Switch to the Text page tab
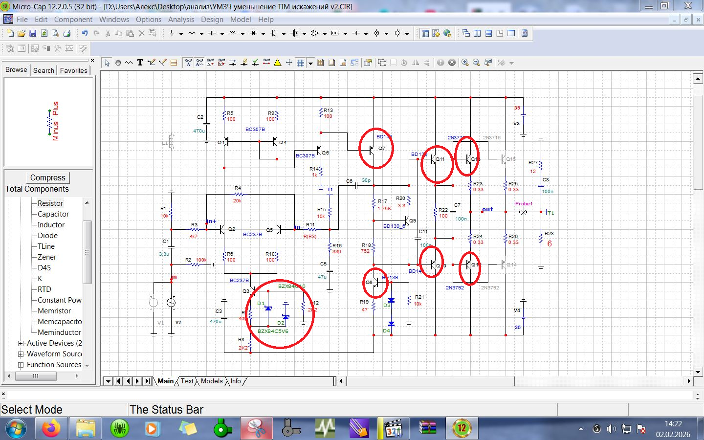 coord(187,381)
